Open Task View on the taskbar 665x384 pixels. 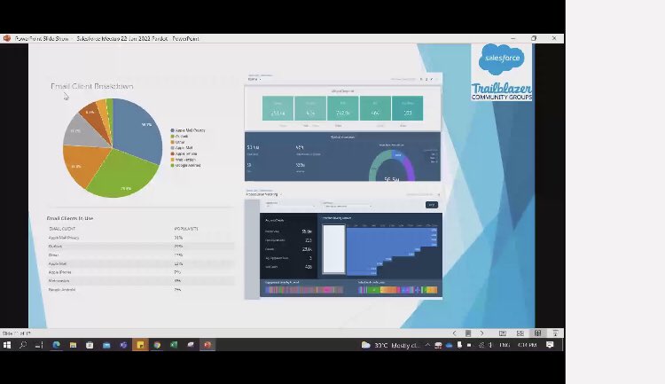click(39, 345)
